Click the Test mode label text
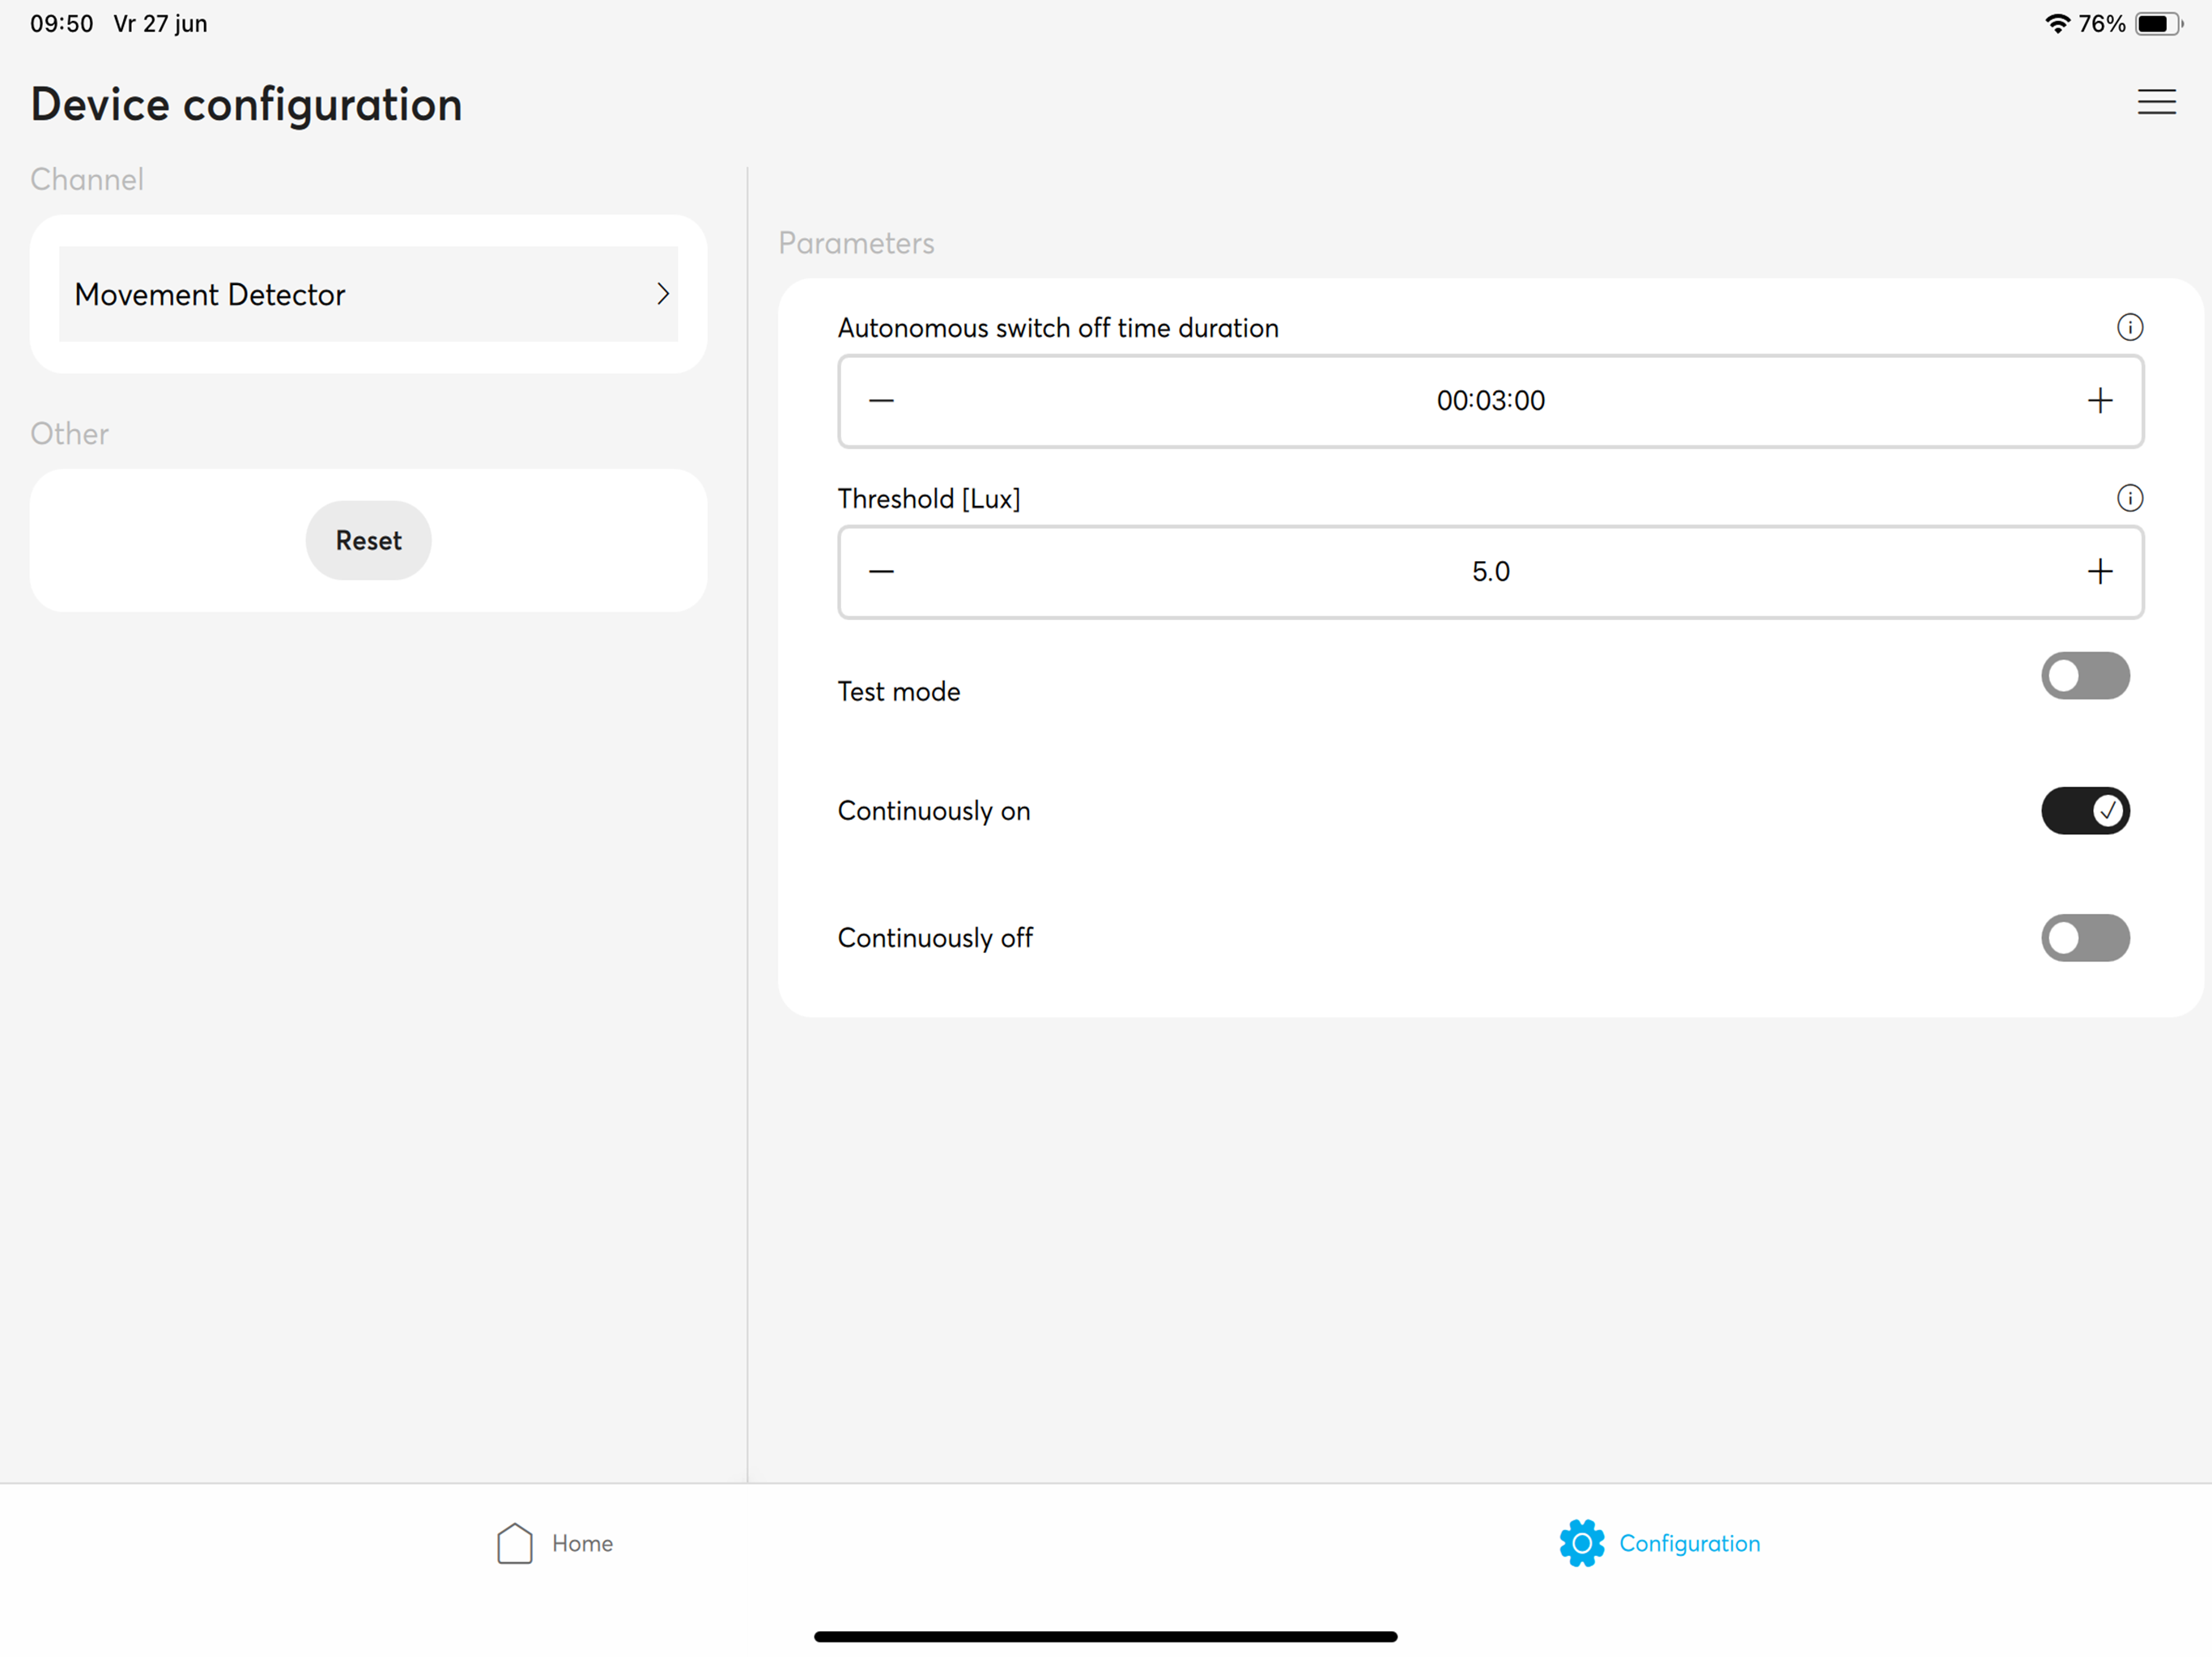2212x1658 pixels. coord(898,691)
